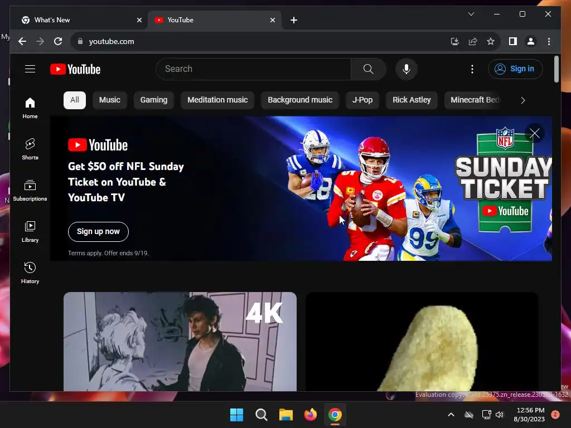Open Windows taskbar search
The width and height of the screenshot is (571, 428).
pos(261,415)
